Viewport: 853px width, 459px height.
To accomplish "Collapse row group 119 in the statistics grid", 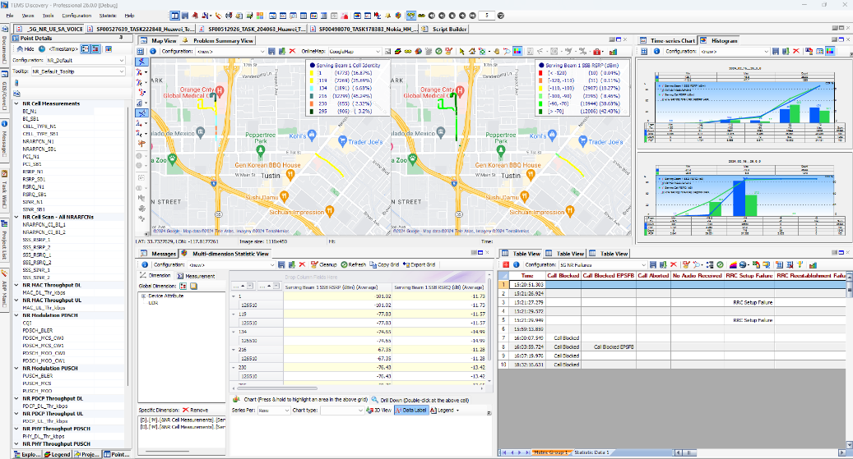I will [234, 314].
